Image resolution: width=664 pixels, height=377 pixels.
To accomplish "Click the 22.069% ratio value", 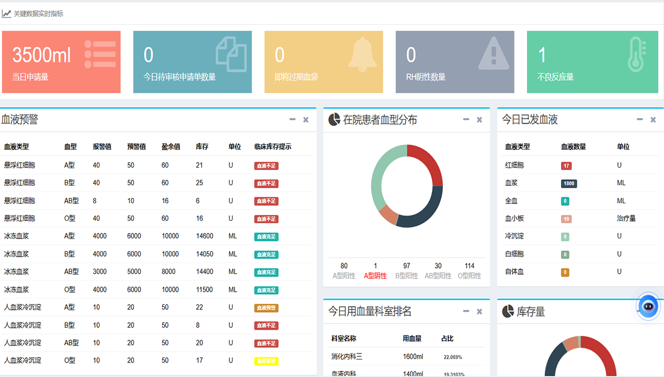I will point(453,357).
